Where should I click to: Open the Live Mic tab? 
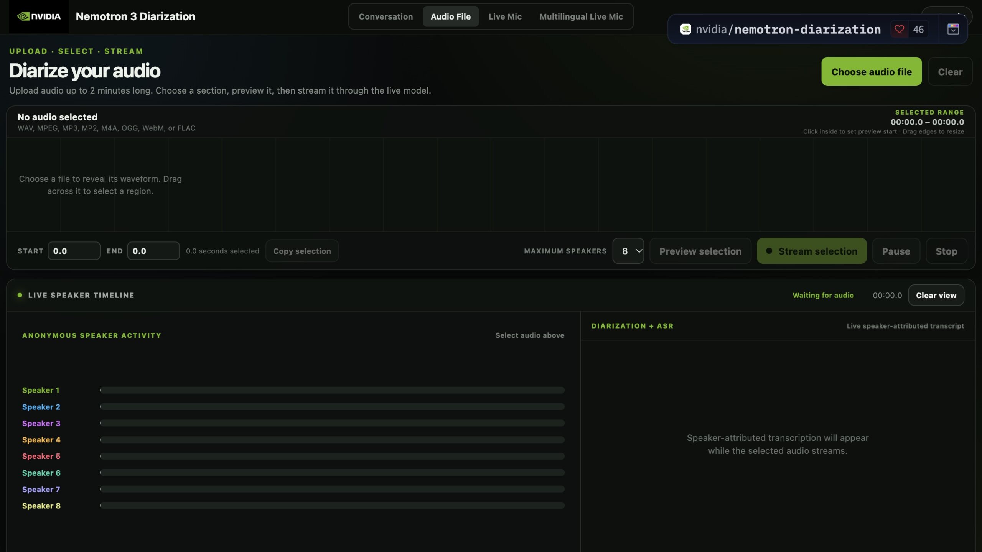pyautogui.click(x=505, y=16)
